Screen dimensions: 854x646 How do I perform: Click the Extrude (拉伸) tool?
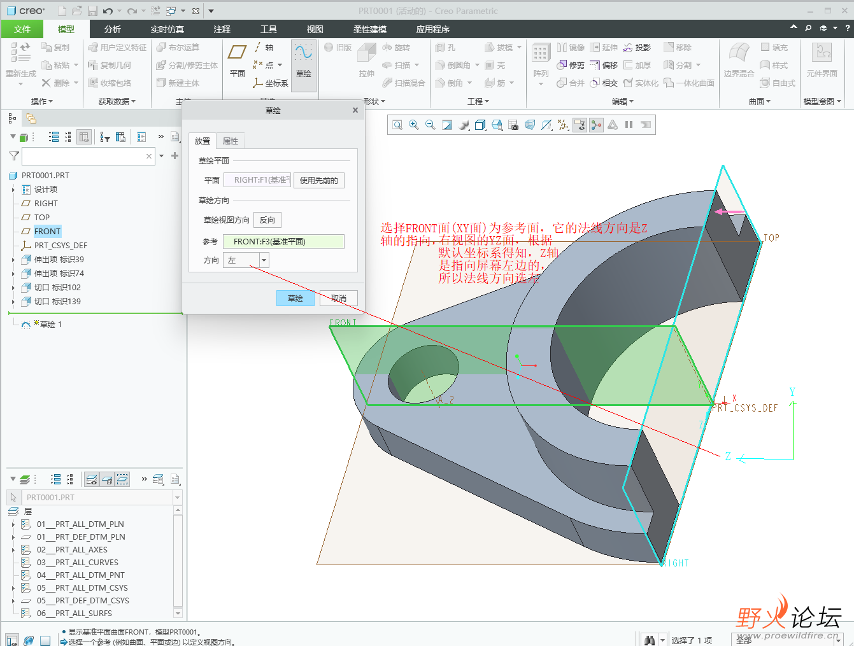[367, 61]
